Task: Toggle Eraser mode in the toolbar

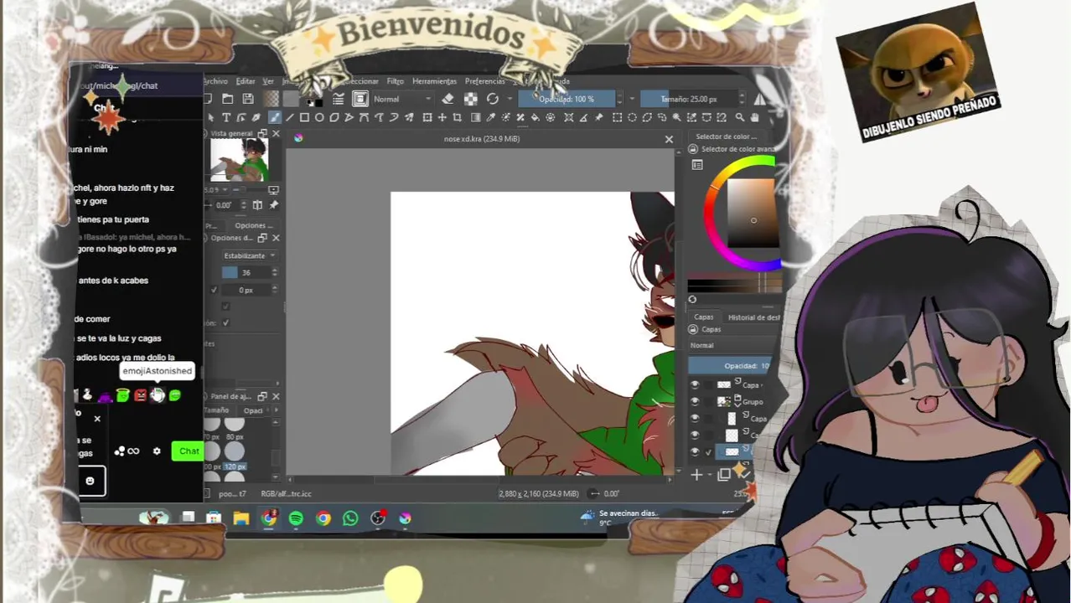Action: (448, 99)
